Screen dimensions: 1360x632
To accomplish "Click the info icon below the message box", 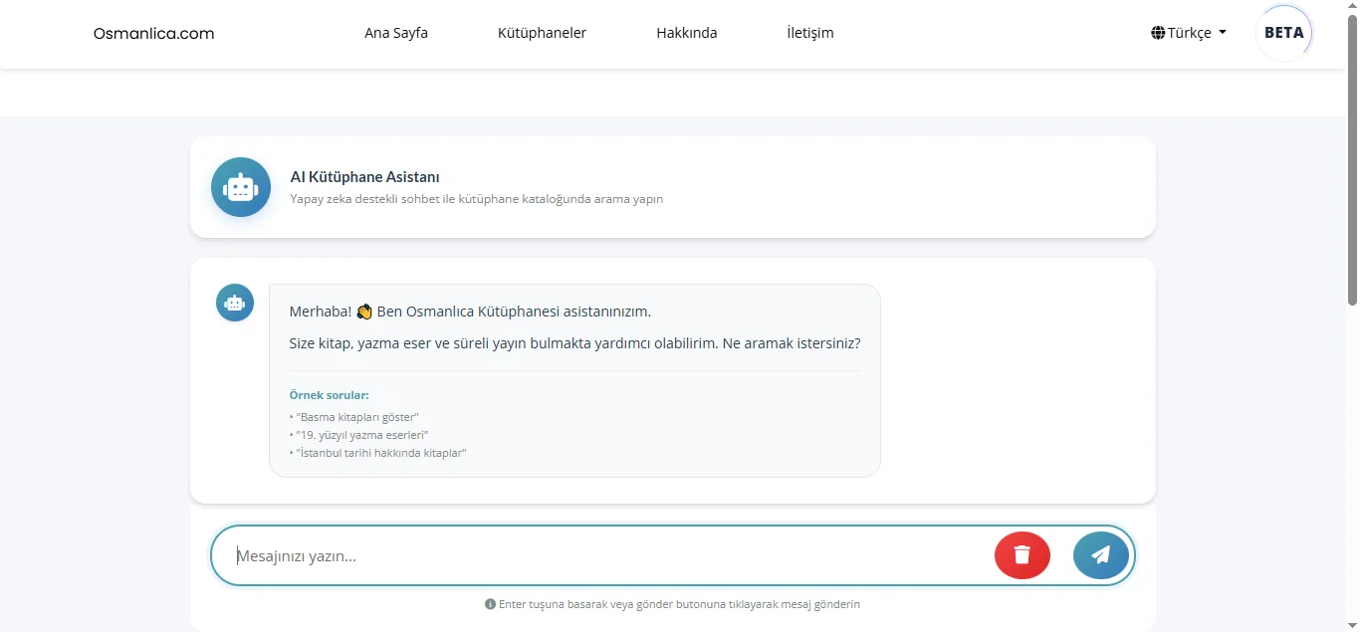I will click(490, 604).
